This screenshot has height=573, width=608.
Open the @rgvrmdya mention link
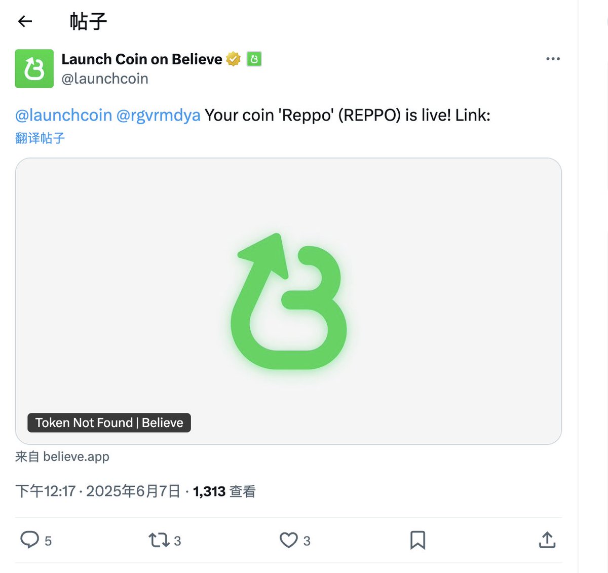[x=158, y=115]
